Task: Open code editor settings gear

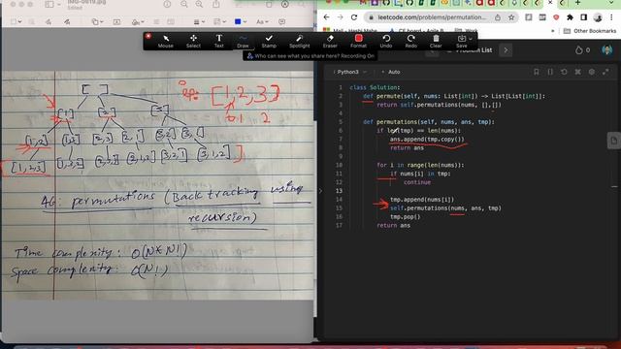Action: click(592, 72)
